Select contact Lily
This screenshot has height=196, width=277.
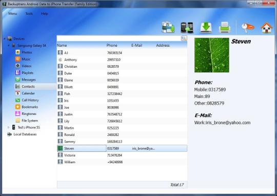coord(122,121)
